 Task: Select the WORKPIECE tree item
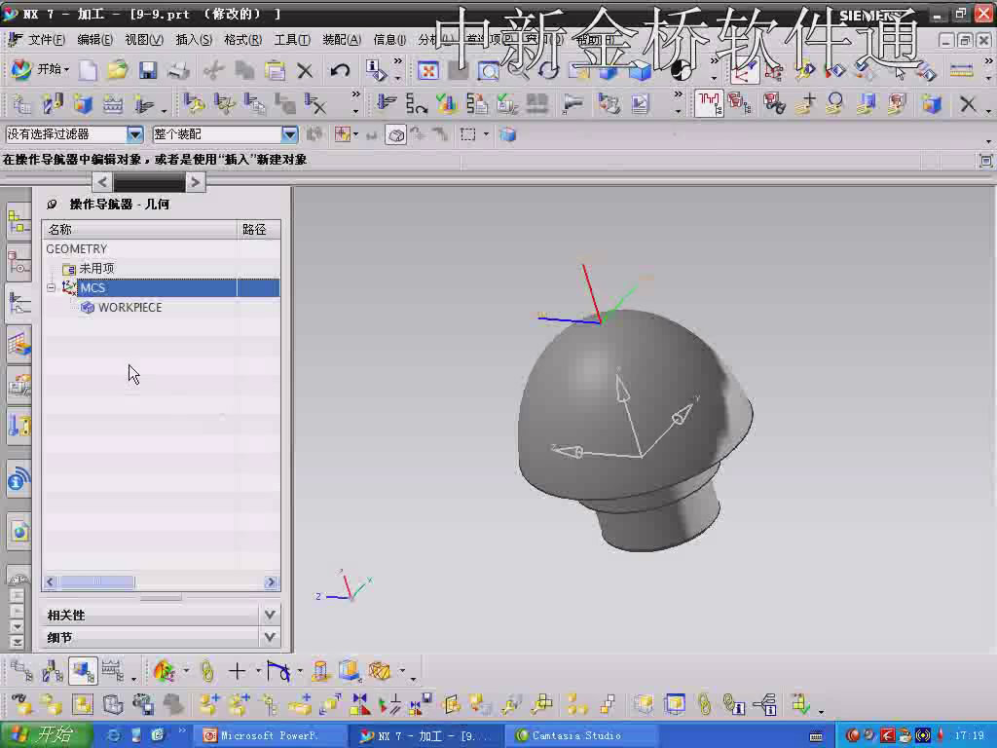point(129,308)
